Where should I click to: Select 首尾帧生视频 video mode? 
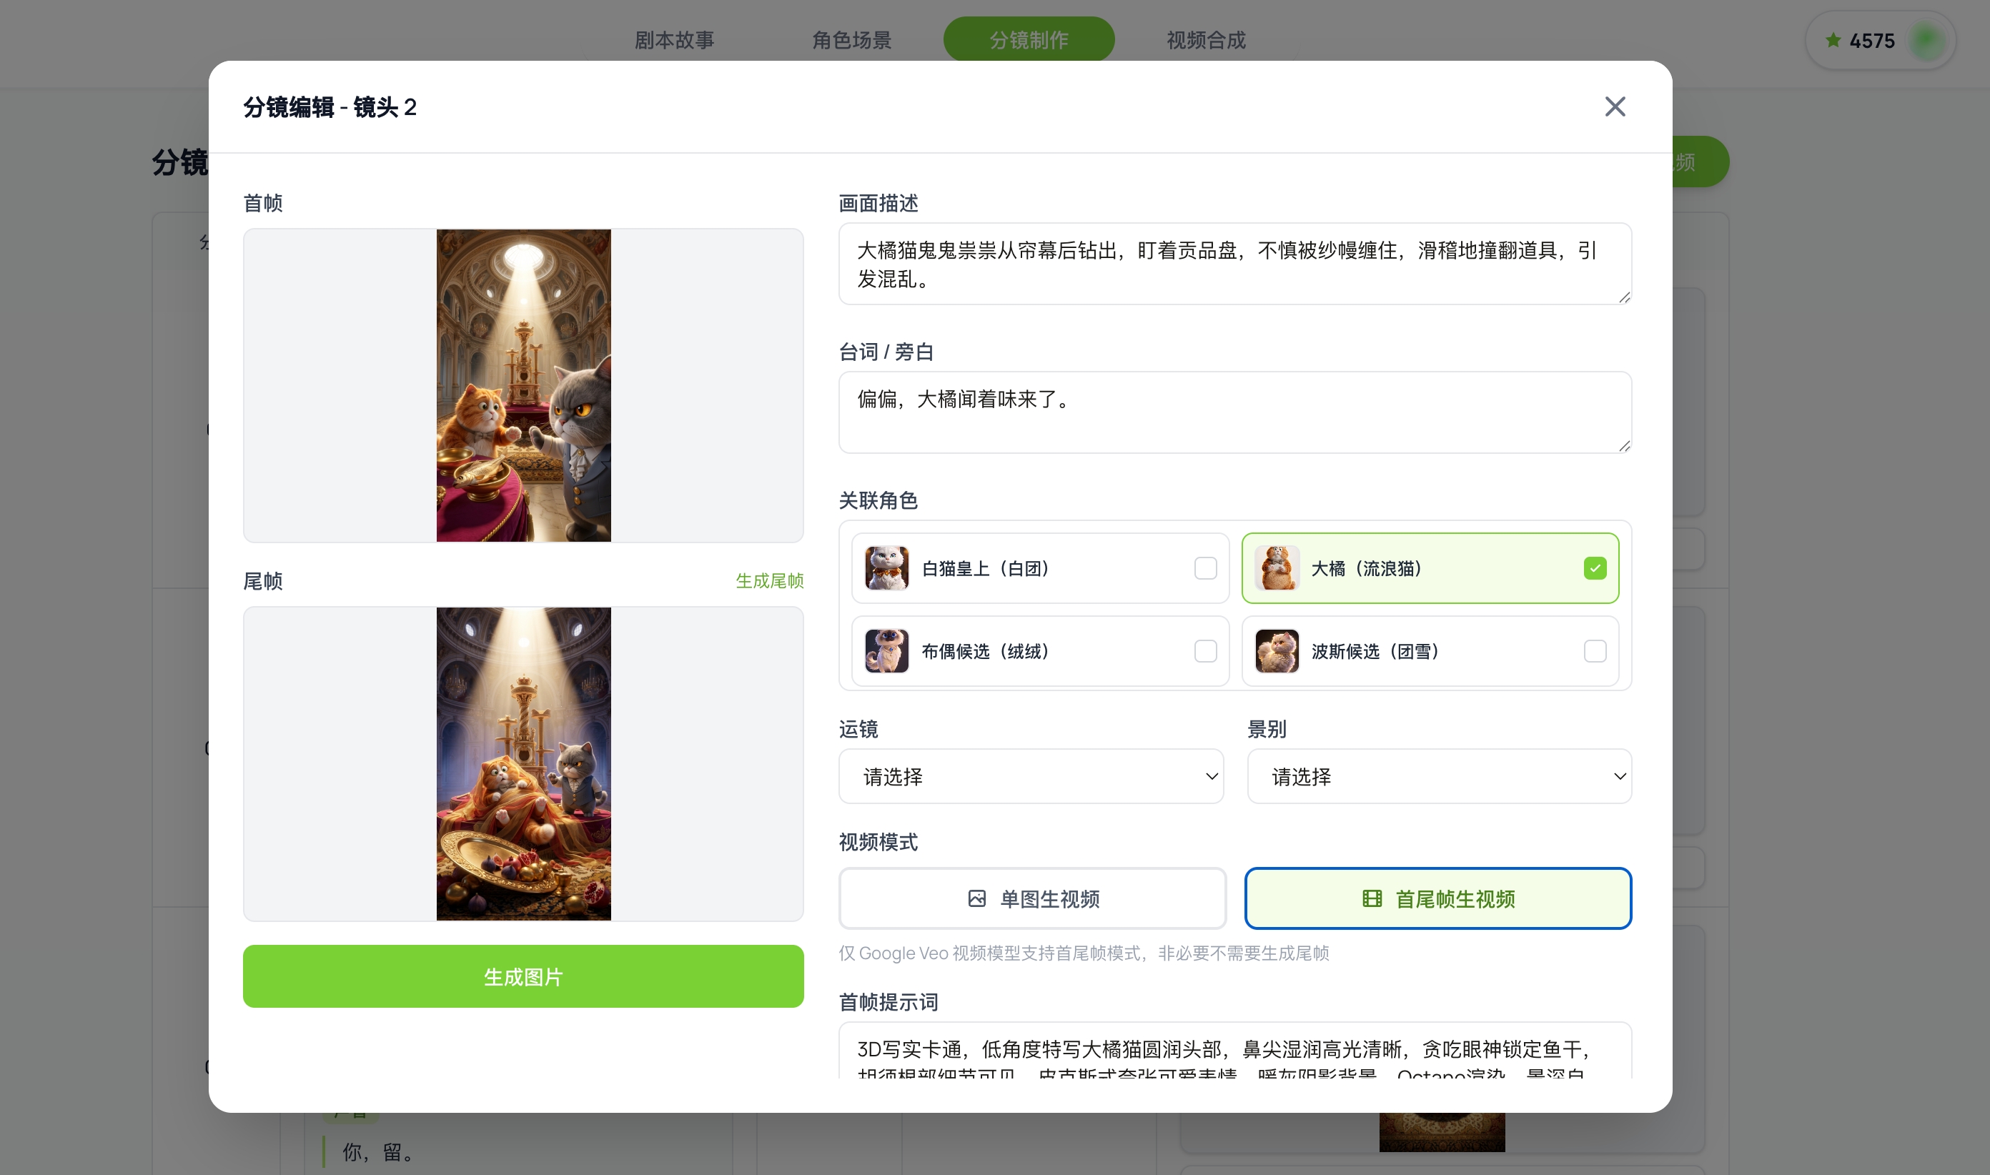pyautogui.click(x=1438, y=898)
